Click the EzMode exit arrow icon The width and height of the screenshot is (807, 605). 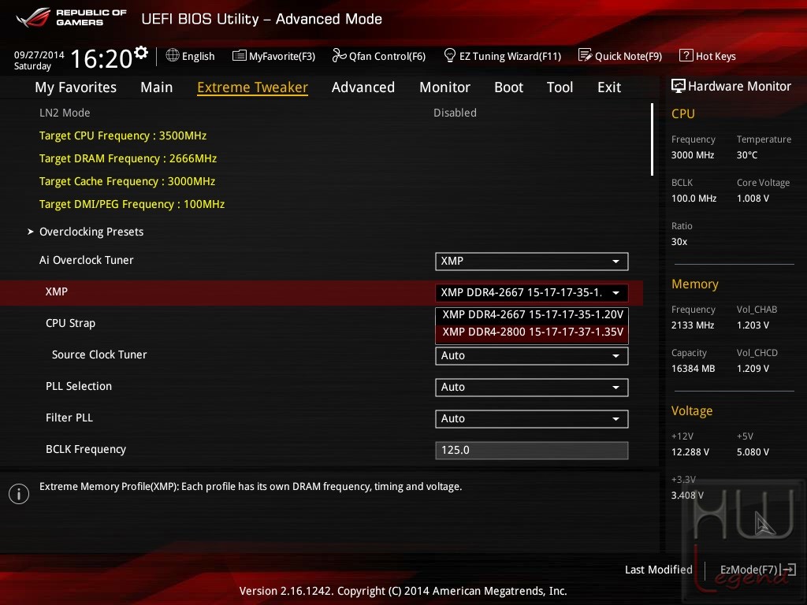point(788,570)
